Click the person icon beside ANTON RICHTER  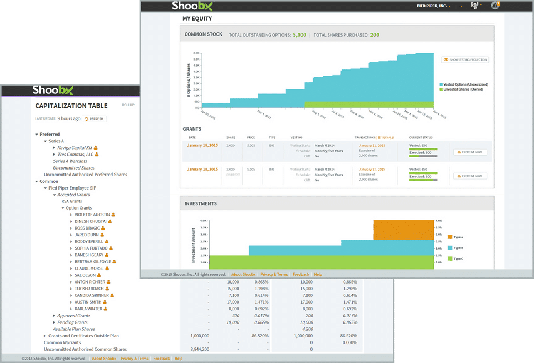click(108, 282)
